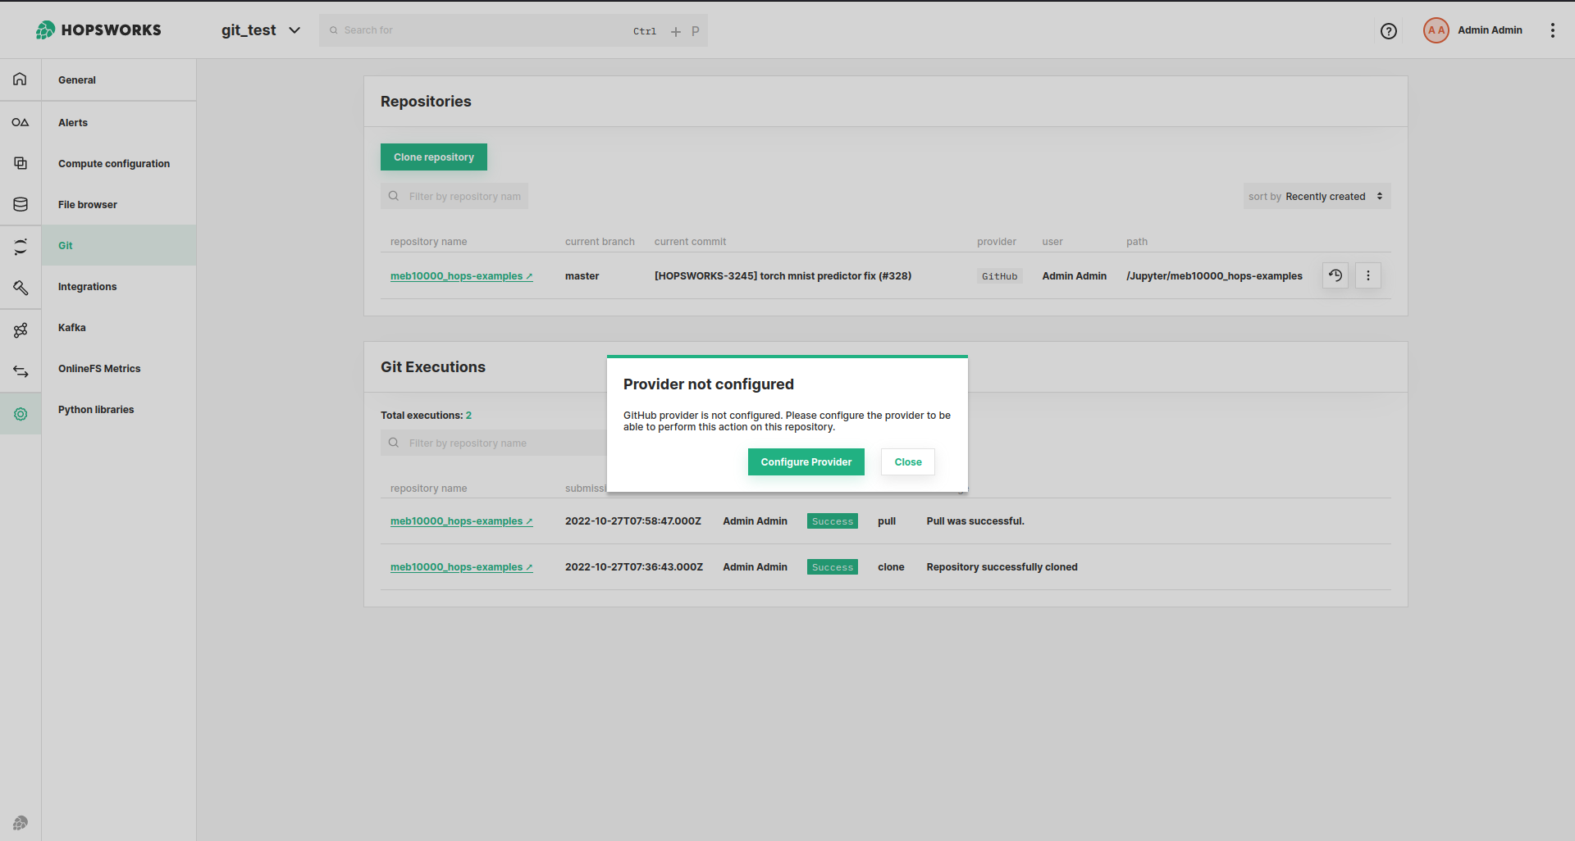Open the kebab menu next to Admin Admin
Image resolution: width=1575 pixels, height=841 pixels.
(1552, 30)
